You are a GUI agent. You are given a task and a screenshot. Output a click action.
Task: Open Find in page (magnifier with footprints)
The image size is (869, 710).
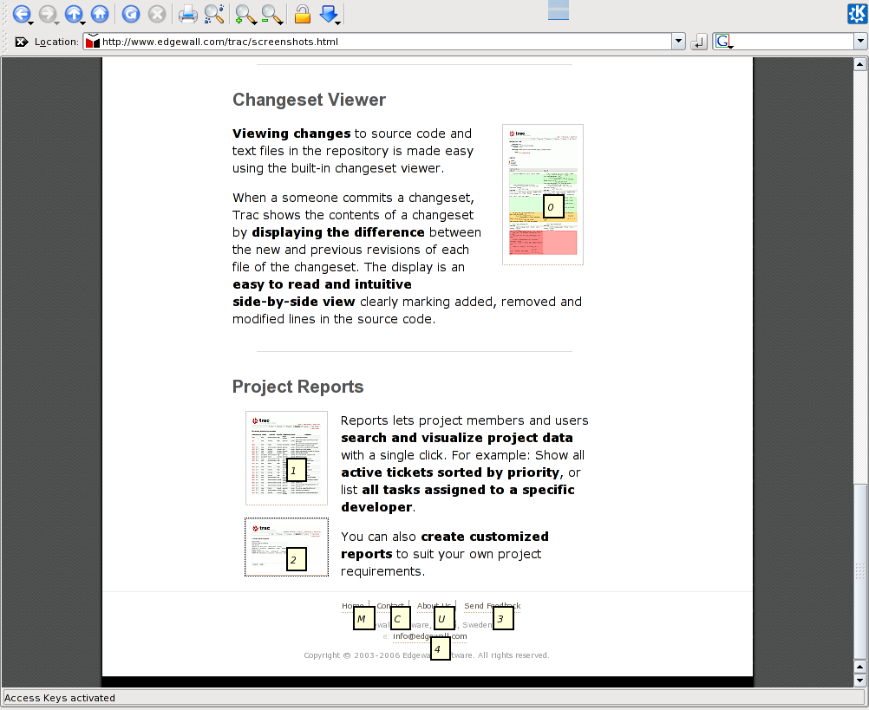(214, 14)
